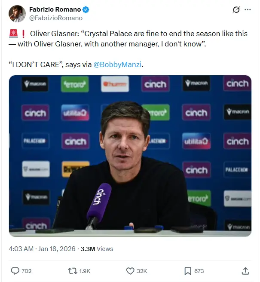This screenshot has width=260, height=282.
Task: Bookmark this post
Action: click(188, 271)
